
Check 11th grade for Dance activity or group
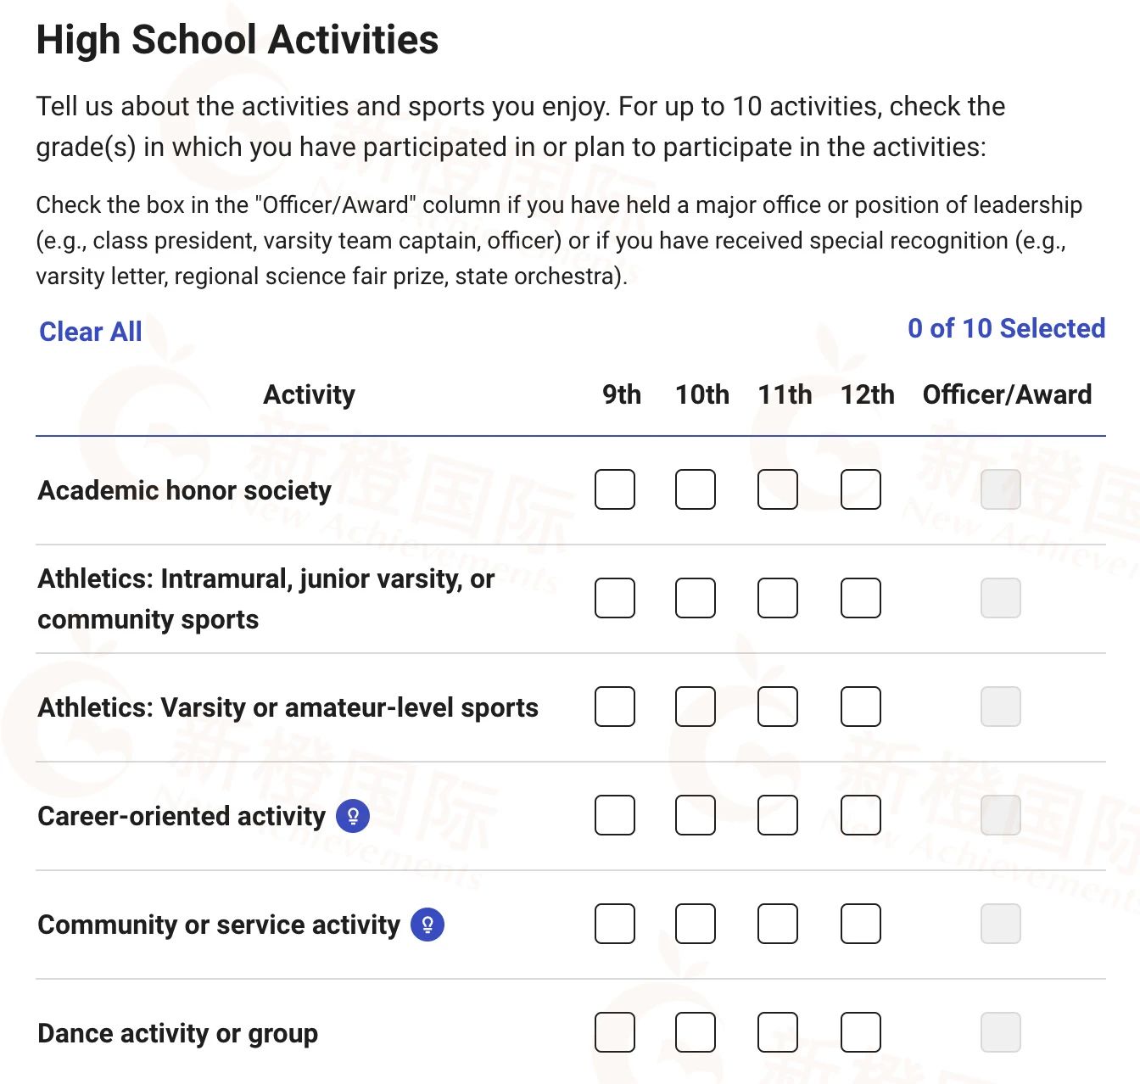(778, 1032)
